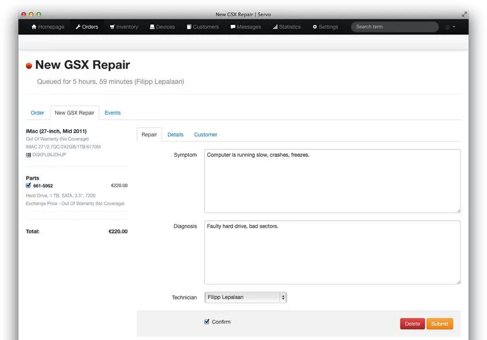This screenshot has height=340, width=487.
Task: Click the Search term field
Action: point(394,26)
